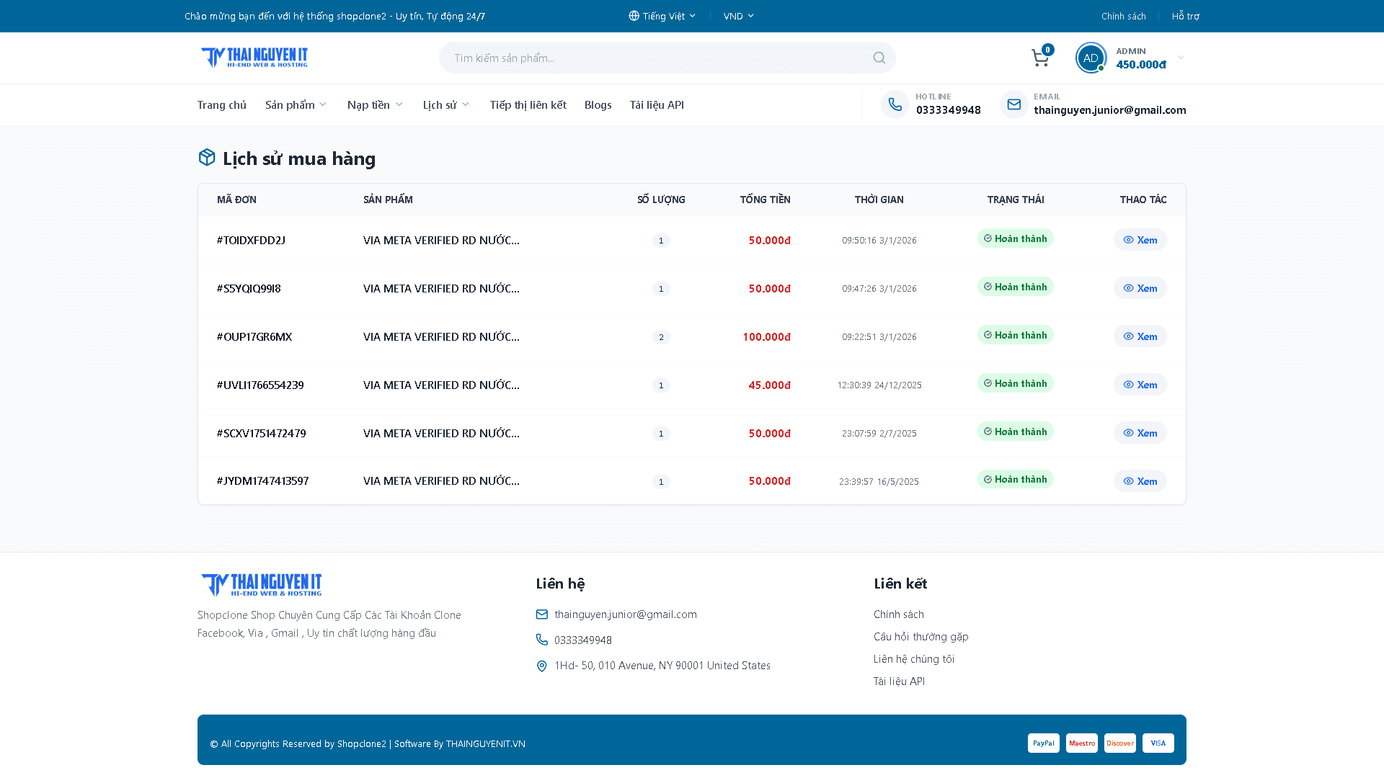Click footer email thainguyen.junior@gmail.com
Image resolution: width=1384 pixels, height=778 pixels.
625,614
